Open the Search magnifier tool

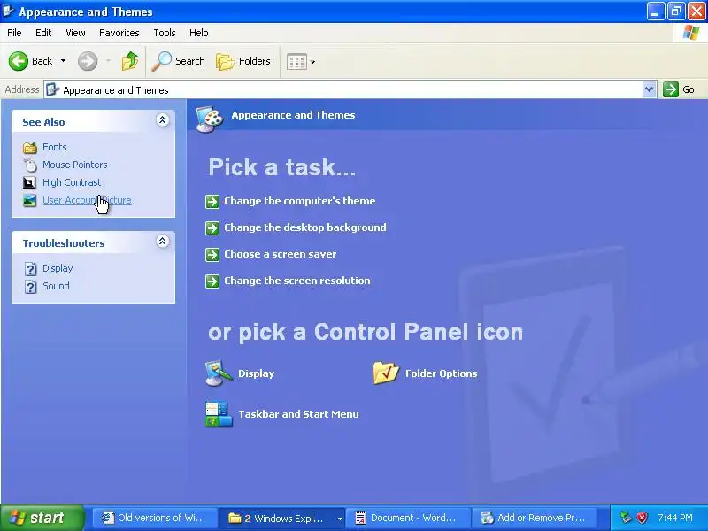coord(179,61)
